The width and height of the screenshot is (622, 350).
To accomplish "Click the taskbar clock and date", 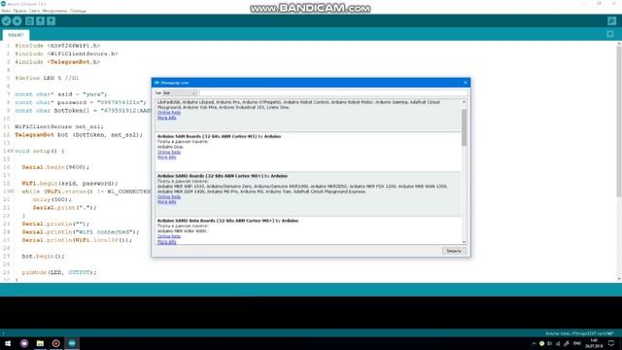I will click(x=594, y=343).
